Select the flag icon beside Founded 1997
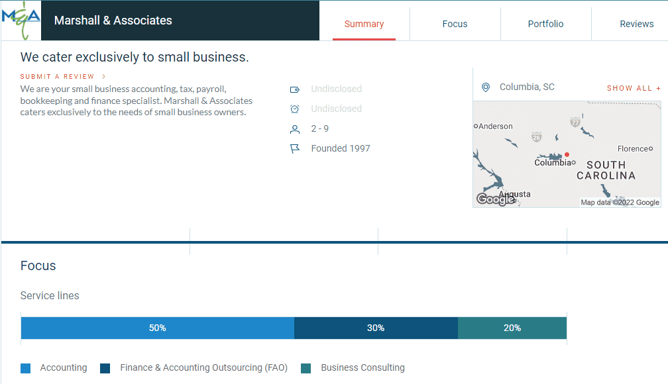The width and height of the screenshot is (668, 384). coord(295,148)
